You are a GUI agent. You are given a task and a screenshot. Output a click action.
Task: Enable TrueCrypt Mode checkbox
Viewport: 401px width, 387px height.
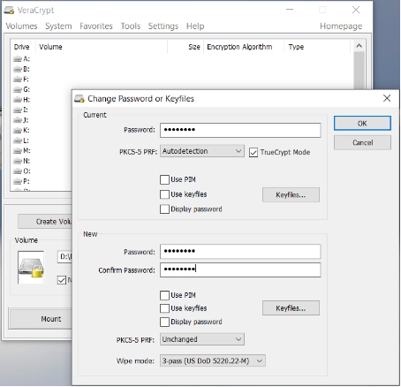point(253,153)
